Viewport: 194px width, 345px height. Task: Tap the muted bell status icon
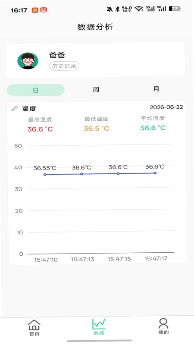click(x=110, y=9)
